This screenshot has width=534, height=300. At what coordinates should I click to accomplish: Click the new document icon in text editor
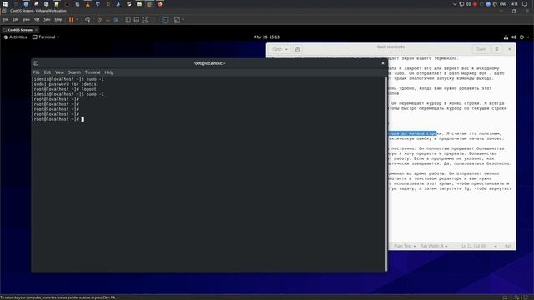click(297, 49)
